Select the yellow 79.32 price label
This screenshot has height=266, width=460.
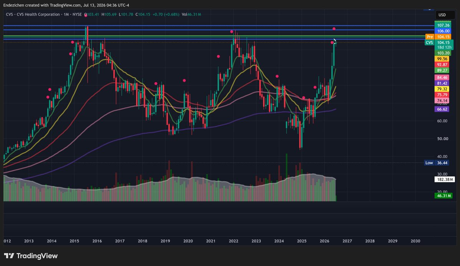coord(442,89)
